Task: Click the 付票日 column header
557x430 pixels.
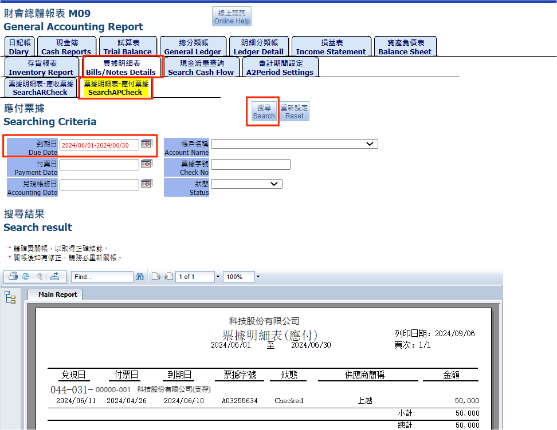Action: pos(126,375)
